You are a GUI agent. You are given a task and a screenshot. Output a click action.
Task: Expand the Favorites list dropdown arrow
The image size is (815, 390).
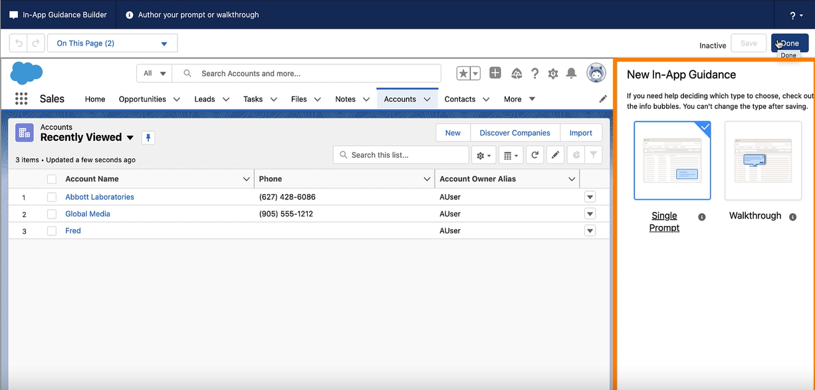click(x=475, y=73)
